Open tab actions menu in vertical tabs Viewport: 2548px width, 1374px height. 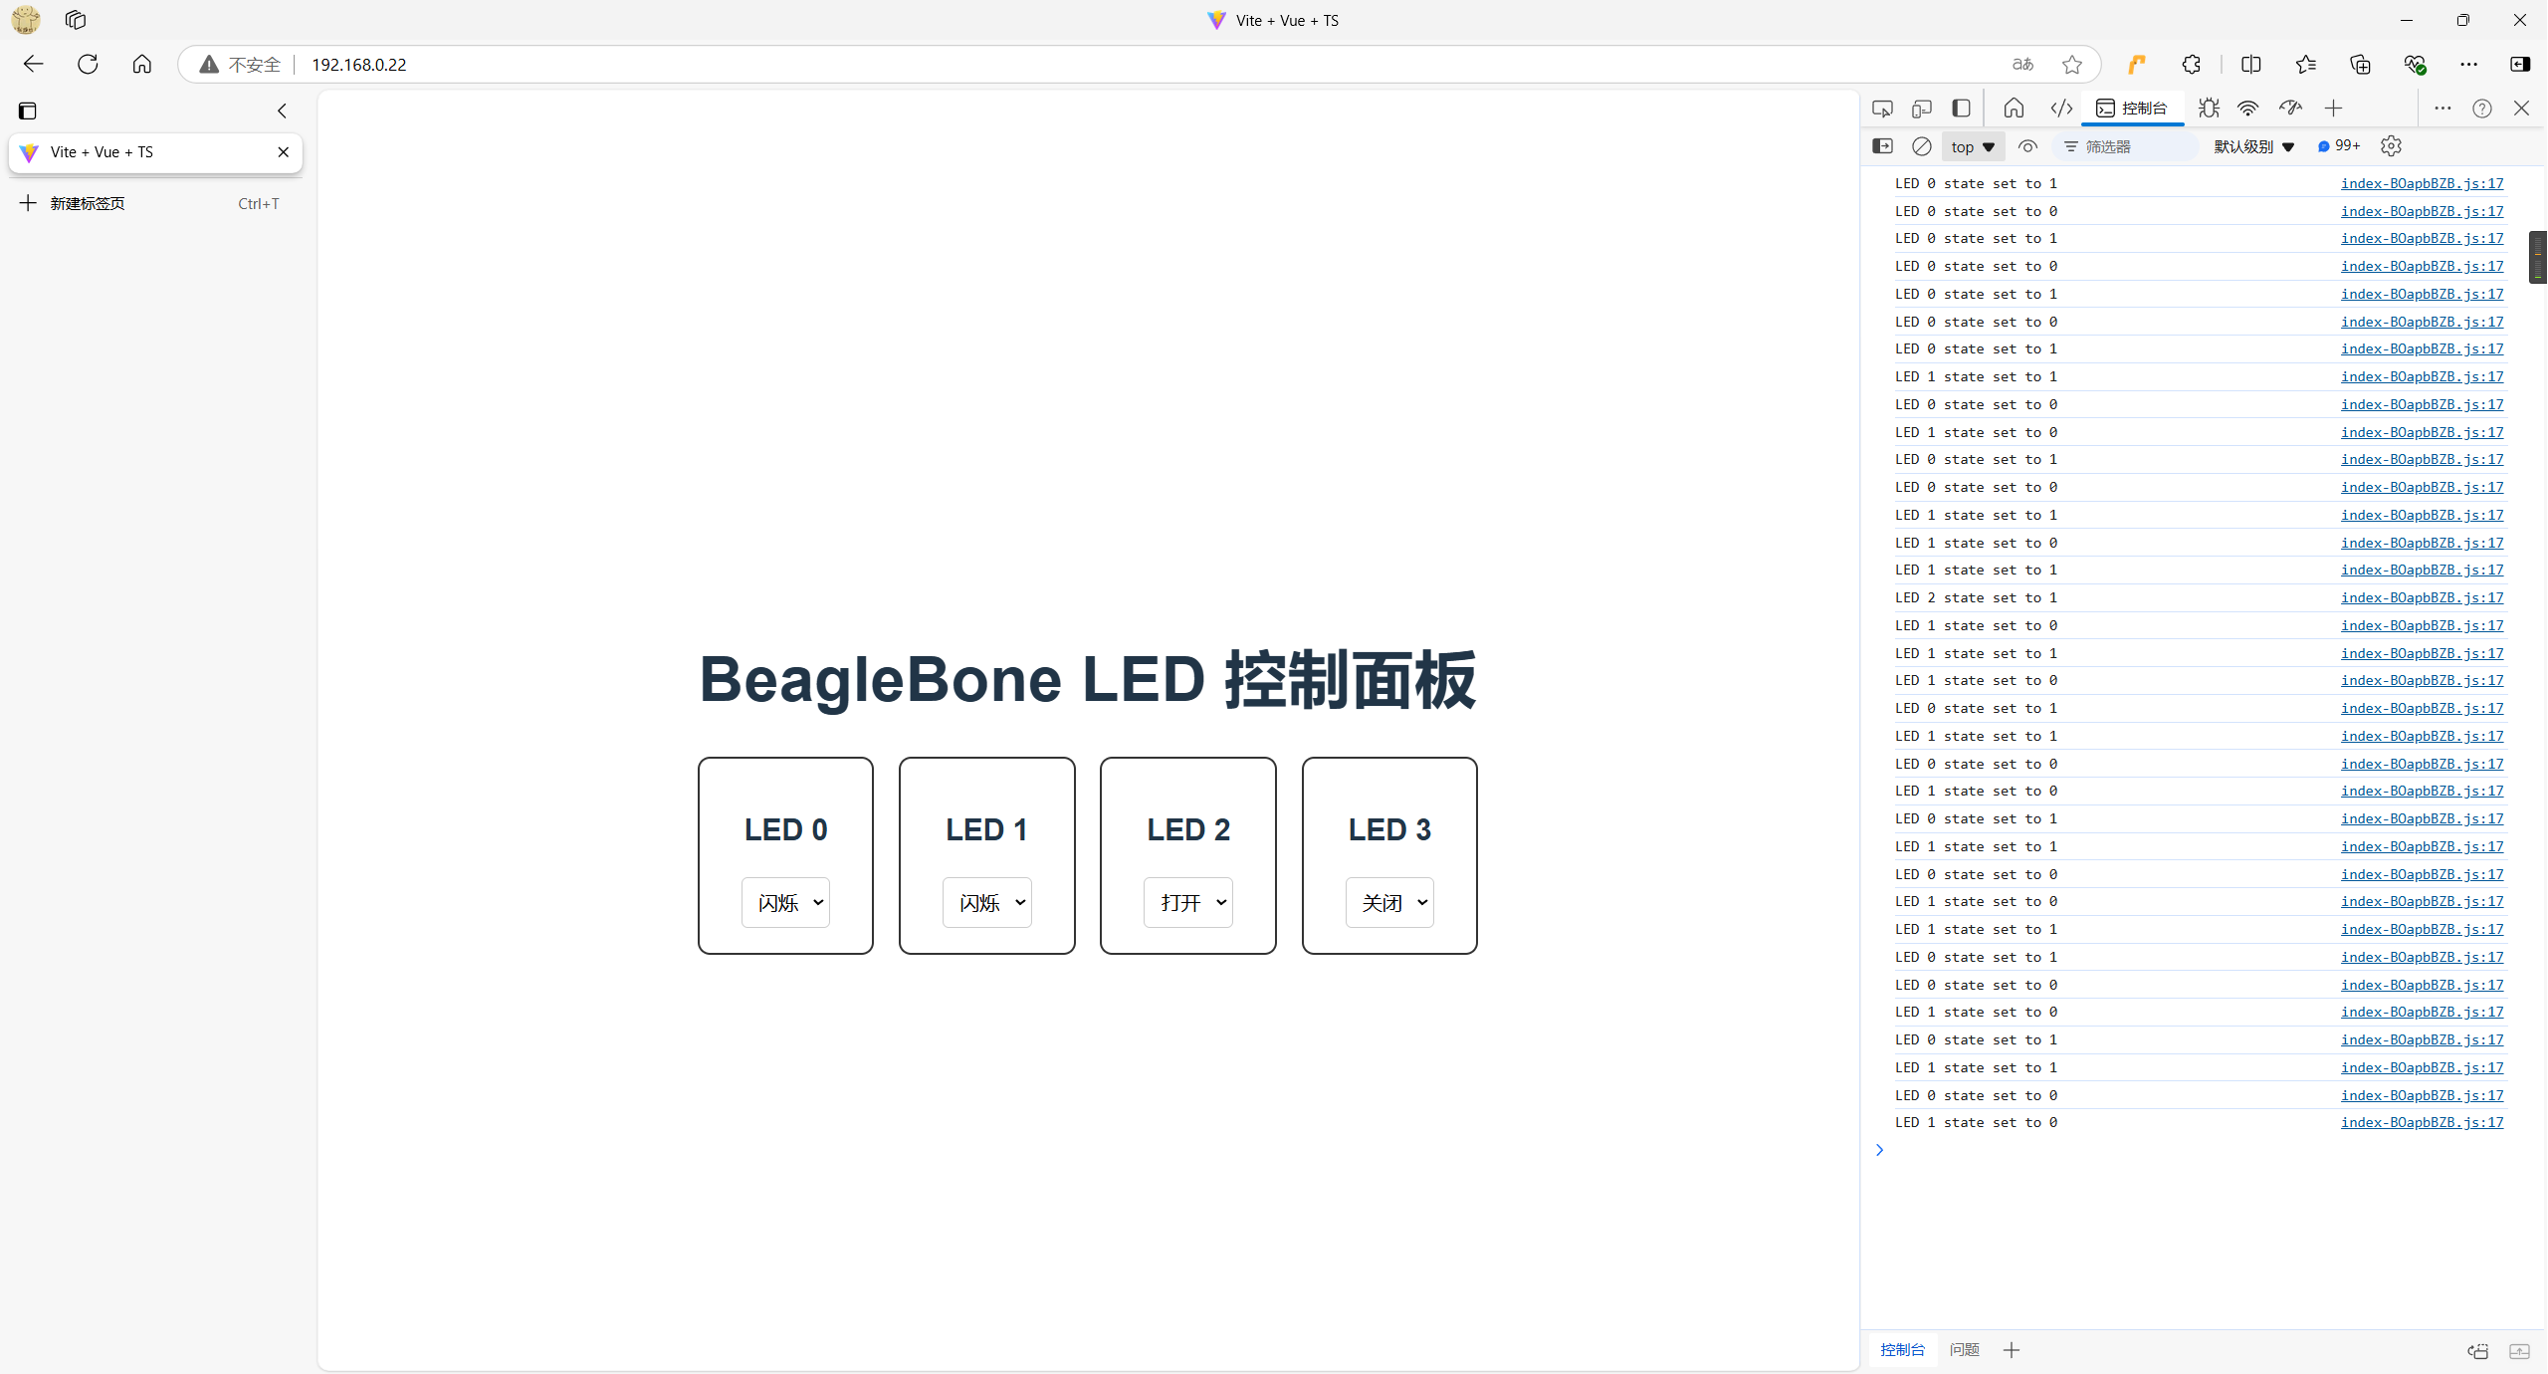click(28, 111)
